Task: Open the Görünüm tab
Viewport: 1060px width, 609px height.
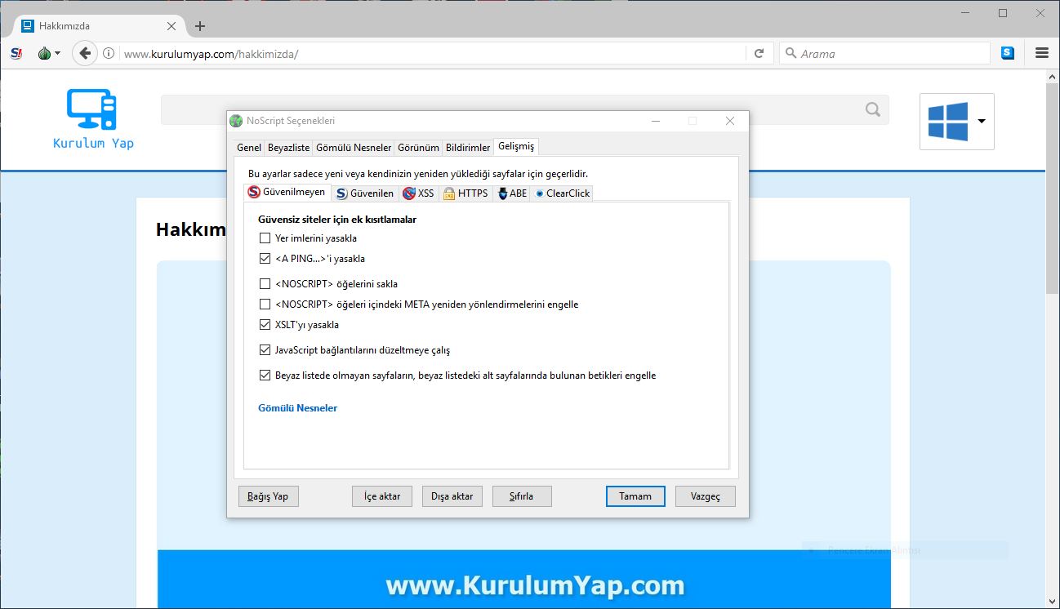Action: tap(418, 148)
